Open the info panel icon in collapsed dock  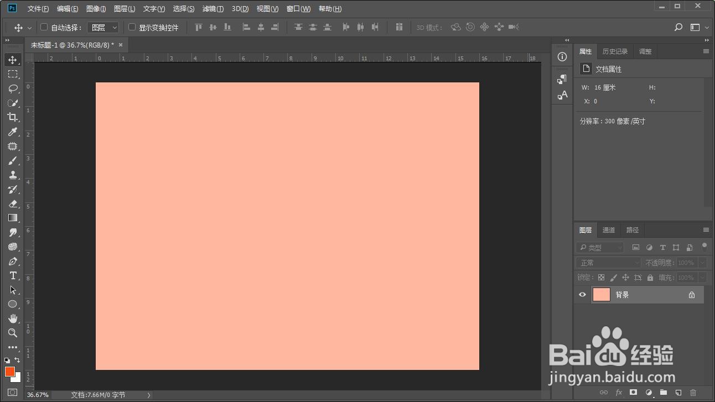[562, 56]
